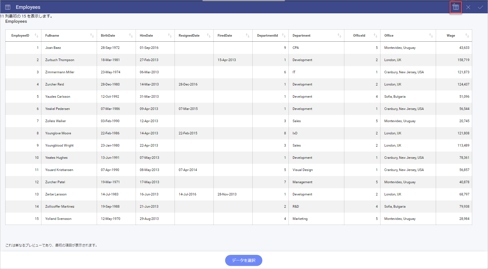Viewport: 488px width, 269px height.
Task: Sort by BirthDate column arrows
Action: coord(131,36)
